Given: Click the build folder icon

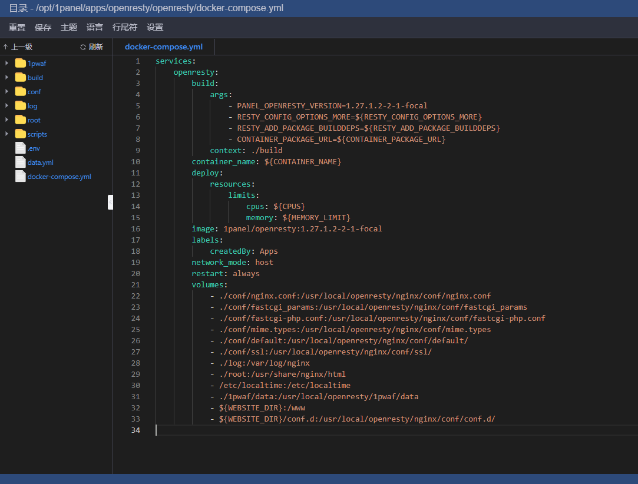Looking at the screenshot, I should pyautogui.click(x=21, y=77).
